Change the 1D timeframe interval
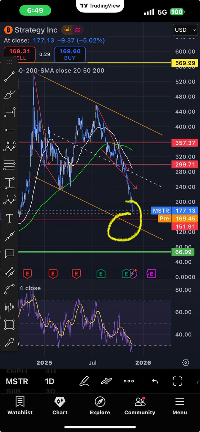Viewport: 200px width, 432px height. point(50,381)
